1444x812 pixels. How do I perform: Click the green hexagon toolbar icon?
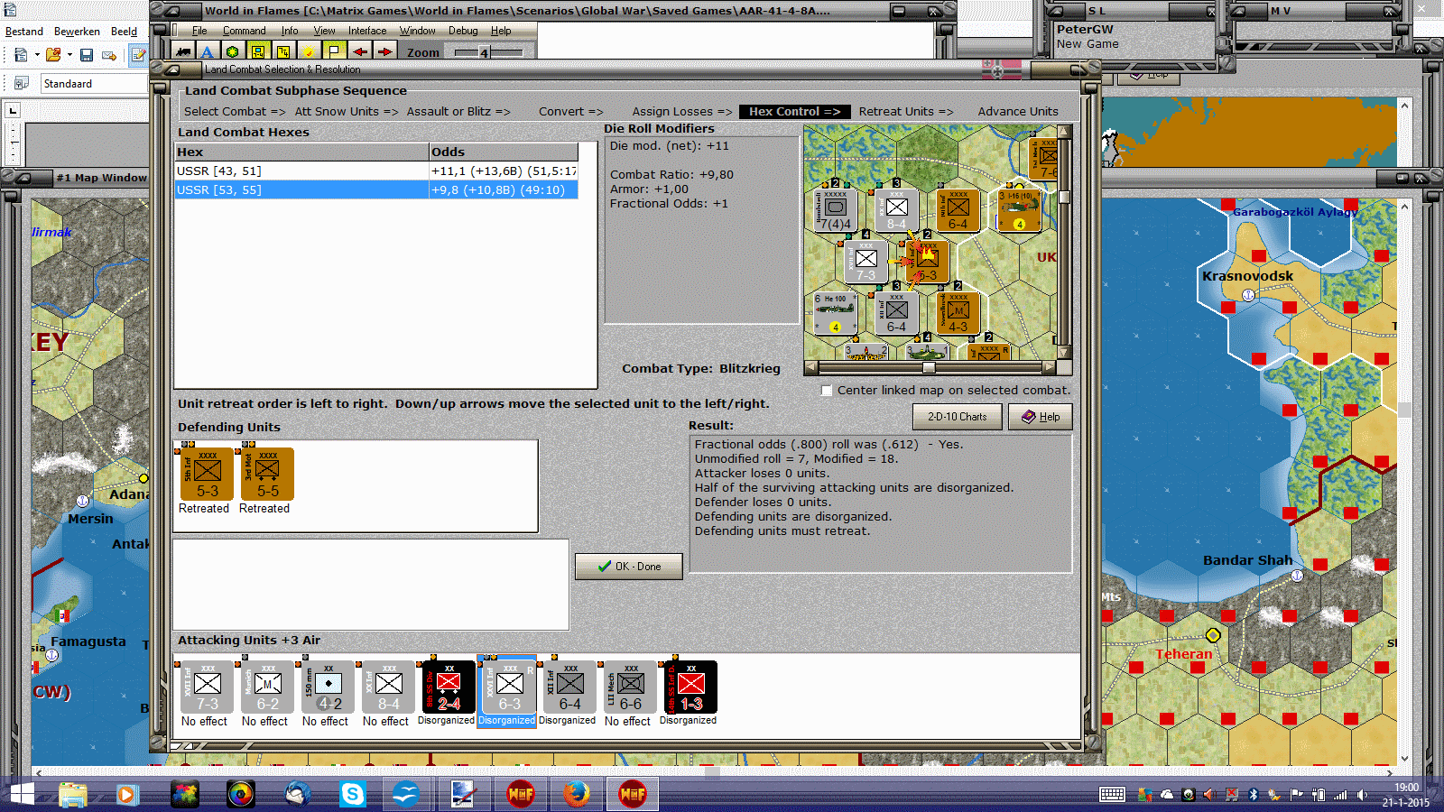(x=233, y=52)
